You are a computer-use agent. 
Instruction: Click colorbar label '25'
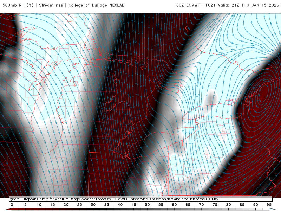(x=80, y=205)
